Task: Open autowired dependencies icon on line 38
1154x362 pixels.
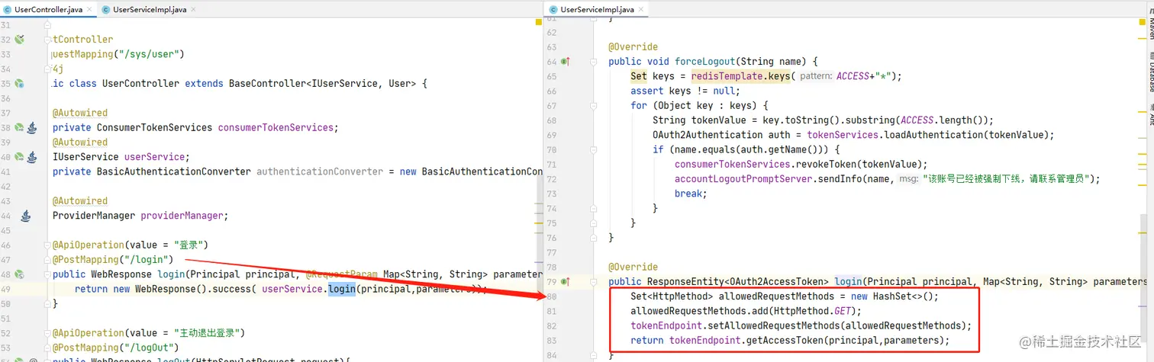Action: point(32,127)
